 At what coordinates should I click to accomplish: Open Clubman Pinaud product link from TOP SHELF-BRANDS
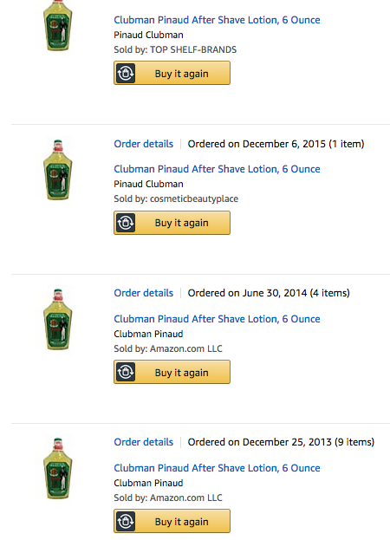pos(217,20)
